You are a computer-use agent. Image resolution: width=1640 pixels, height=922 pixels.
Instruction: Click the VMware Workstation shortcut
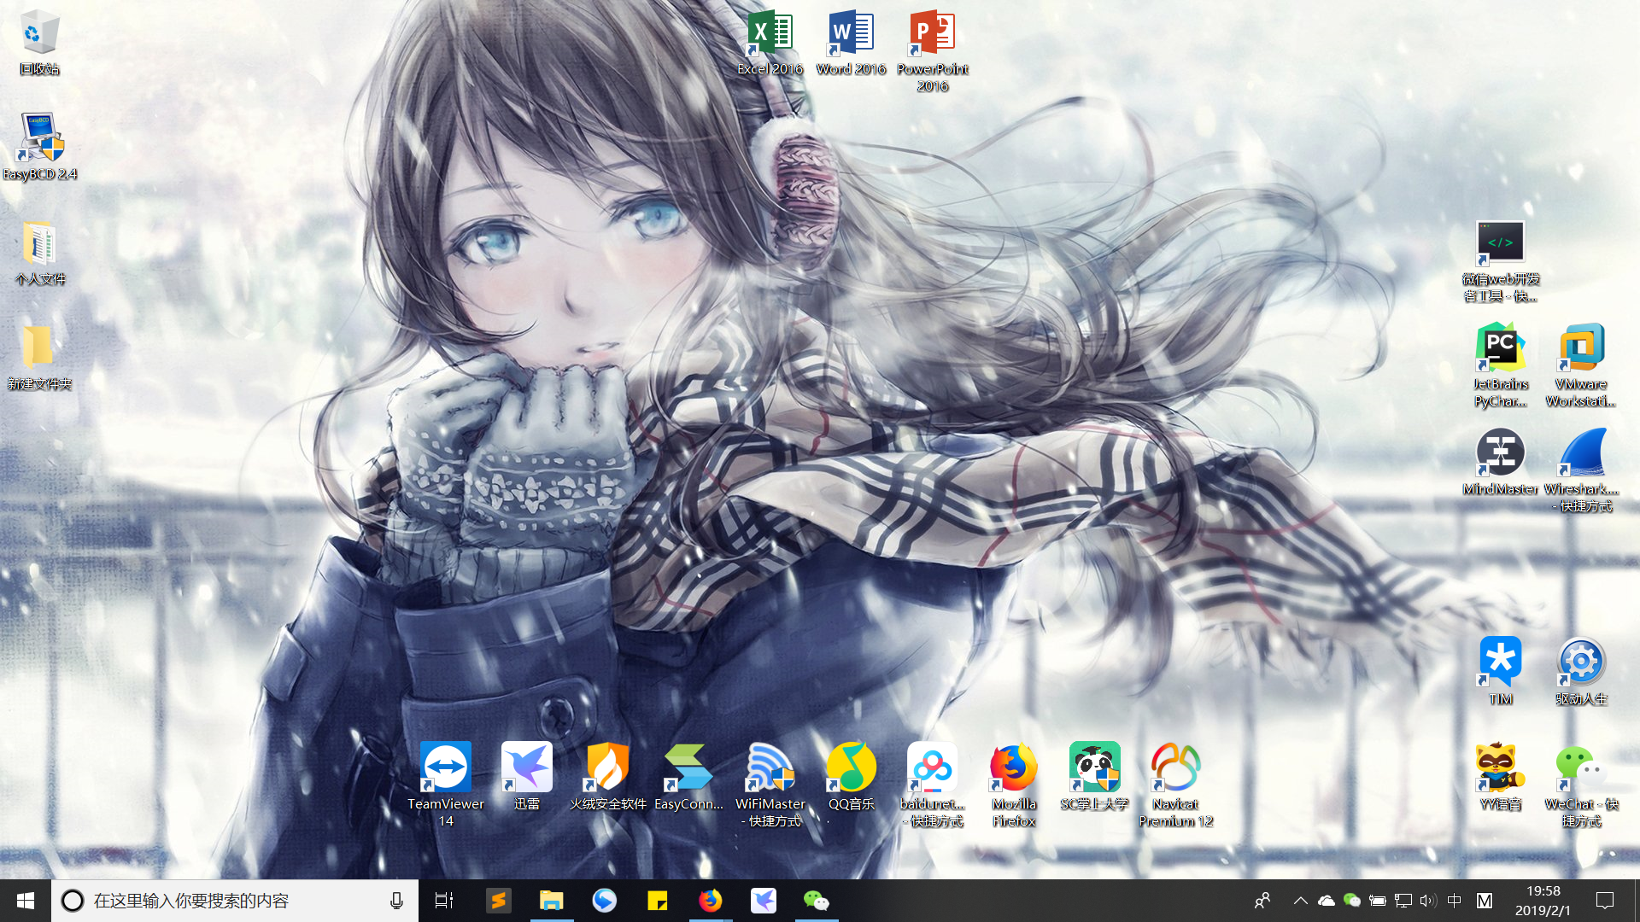coord(1581,348)
